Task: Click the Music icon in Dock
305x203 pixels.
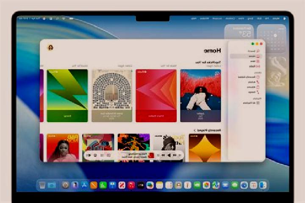Action: coord(131,185)
